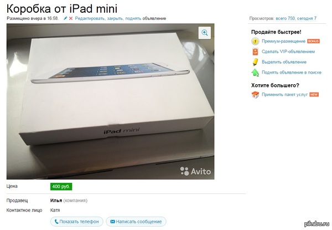Click the yellow highlighter marker icon

[255, 62]
